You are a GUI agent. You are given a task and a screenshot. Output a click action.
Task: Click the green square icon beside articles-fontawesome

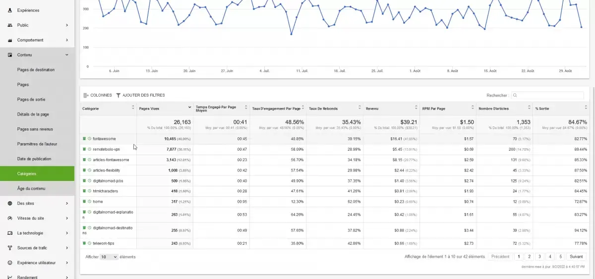84,160
